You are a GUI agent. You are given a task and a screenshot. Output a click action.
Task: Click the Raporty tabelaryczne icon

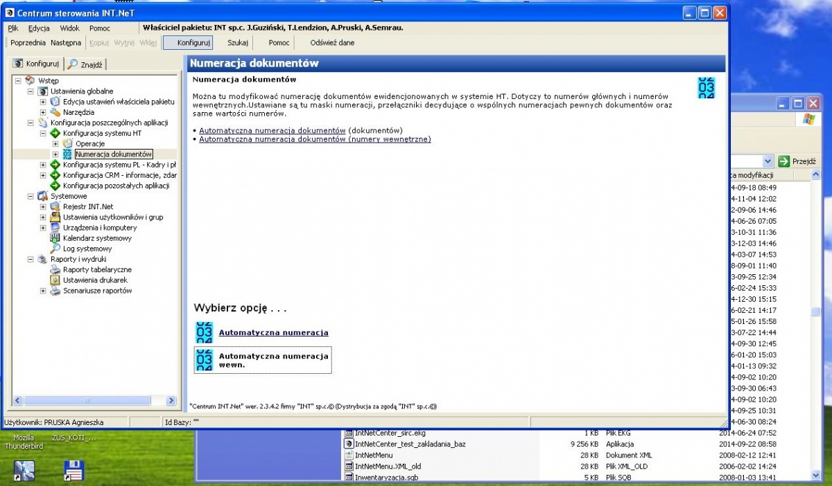coord(55,270)
